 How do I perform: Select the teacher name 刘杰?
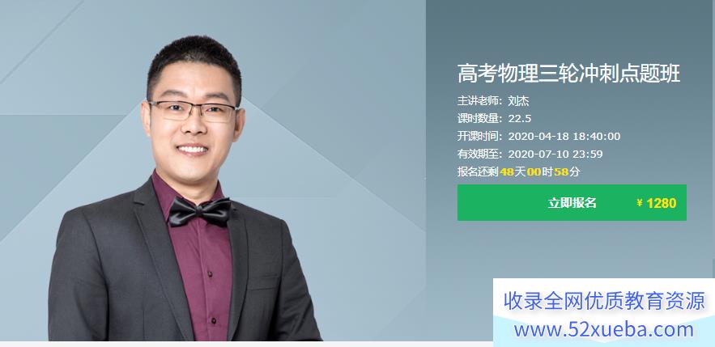click(518, 101)
